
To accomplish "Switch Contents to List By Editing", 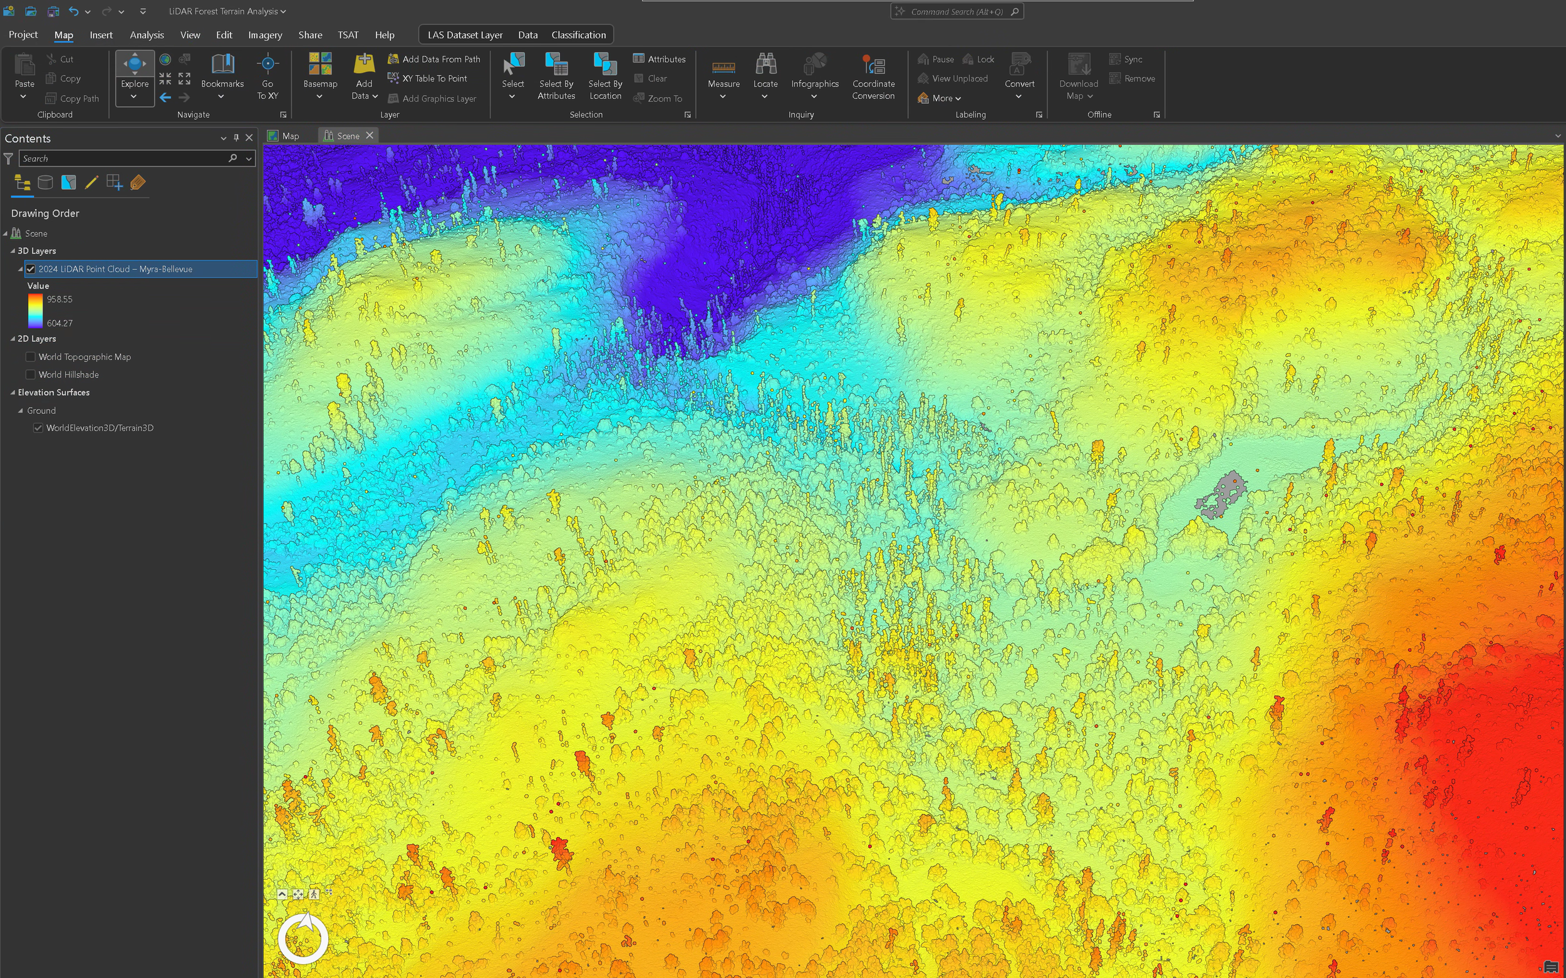I will coord(91,183).
